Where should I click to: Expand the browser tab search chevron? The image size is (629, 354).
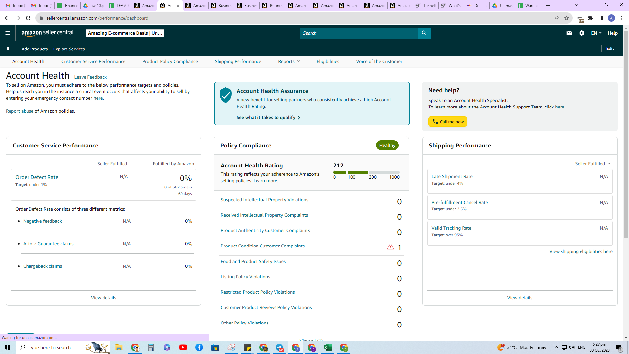576,5
